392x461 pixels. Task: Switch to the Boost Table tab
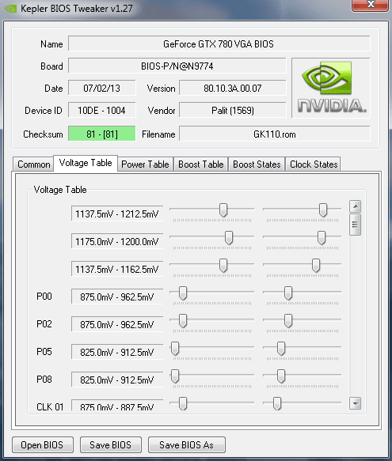(201, 164)
